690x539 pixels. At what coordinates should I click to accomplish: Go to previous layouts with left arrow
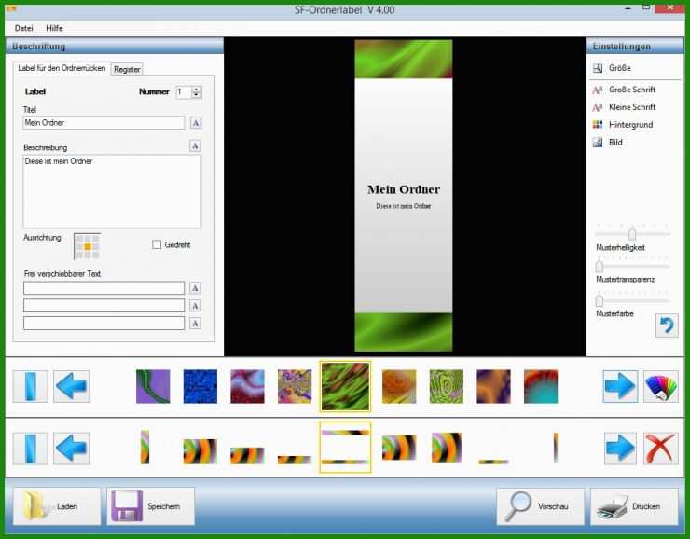click(x=71, y=449)
